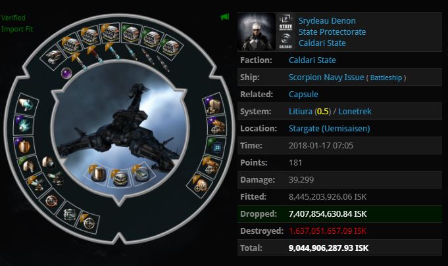
Task: Click the topmost mid-slot module icon
Action: 26,104
